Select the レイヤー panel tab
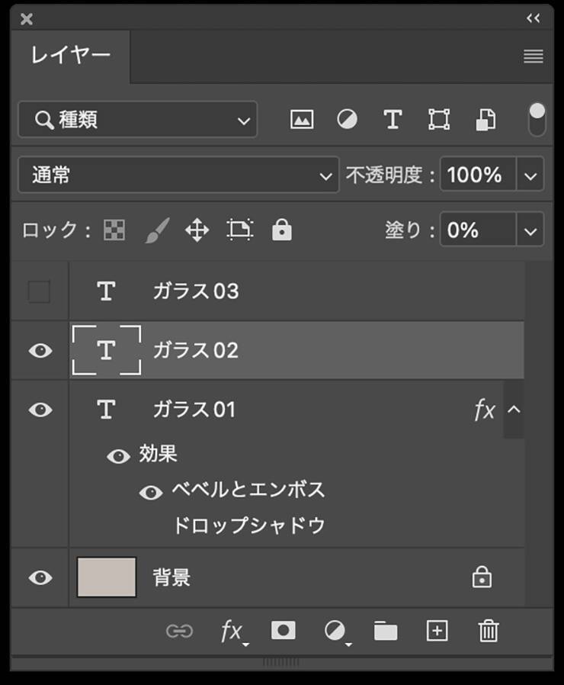 (71, 56)
